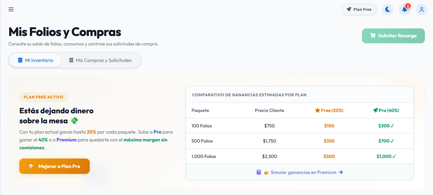Click the $500 Free earnings value
This screenshot has width=433, height=195.
pyautogui.click(x=329, y=156)
